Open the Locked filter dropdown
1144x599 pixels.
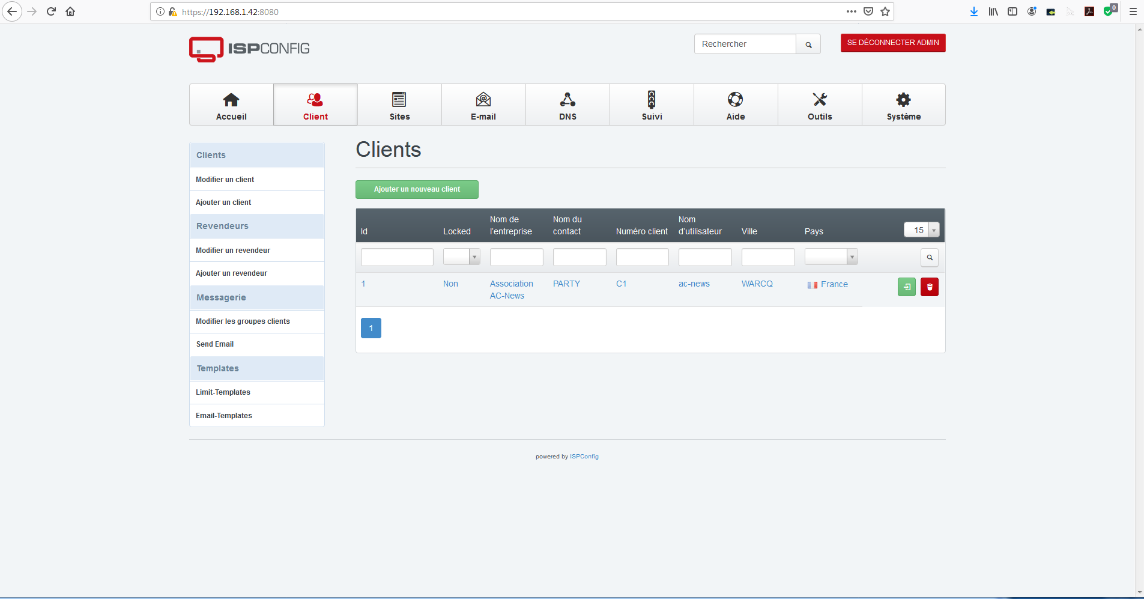pyautogui.click(x=461, y=257)
